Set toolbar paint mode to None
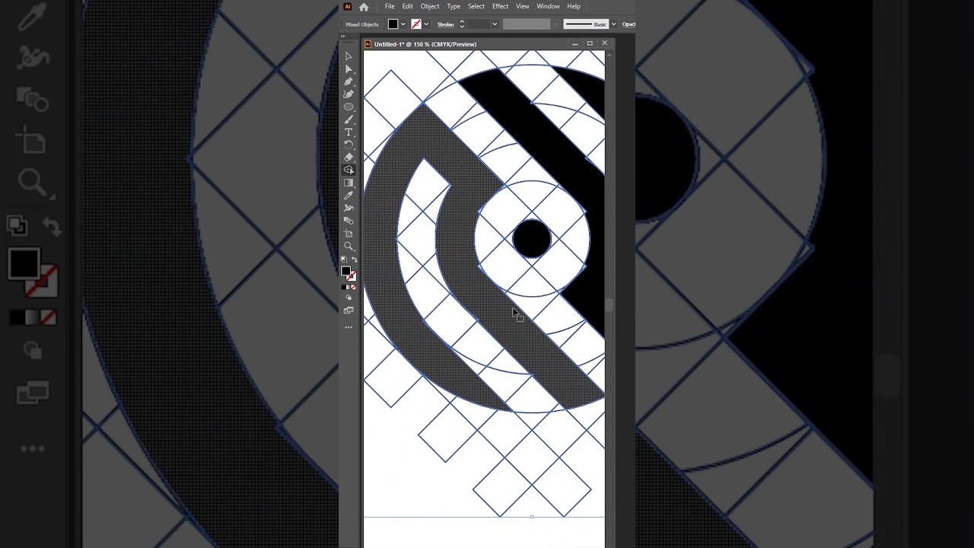Image resolution: width=974 pixels, height=548 pixels. tap(353, 288)
